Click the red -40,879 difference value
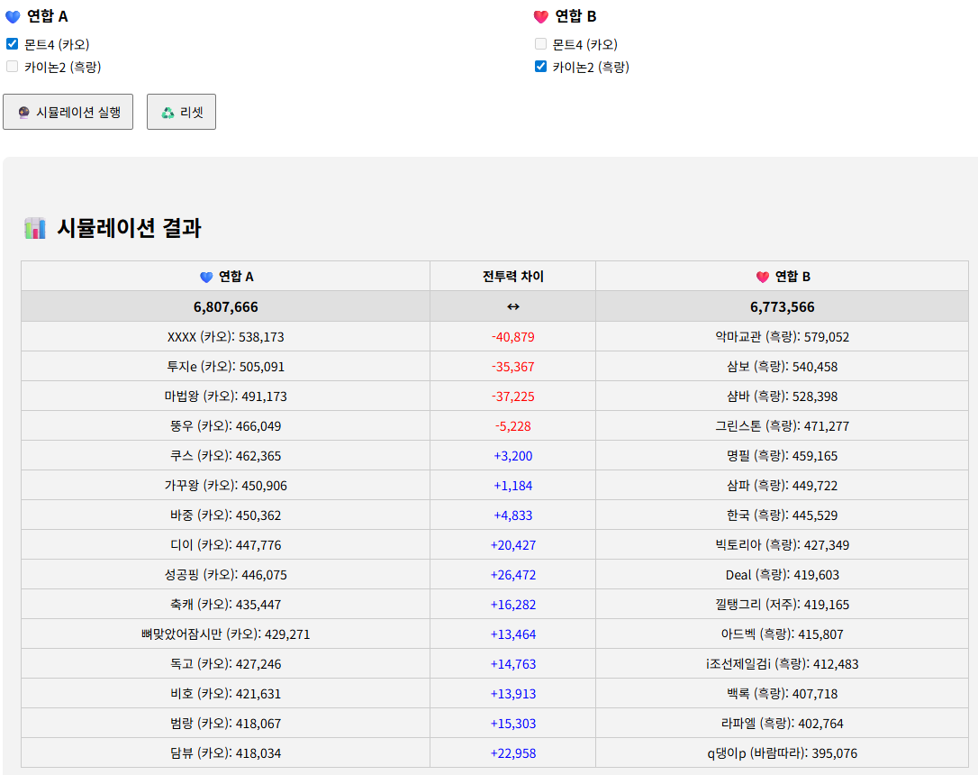The image size is (978, 775). 512,337
